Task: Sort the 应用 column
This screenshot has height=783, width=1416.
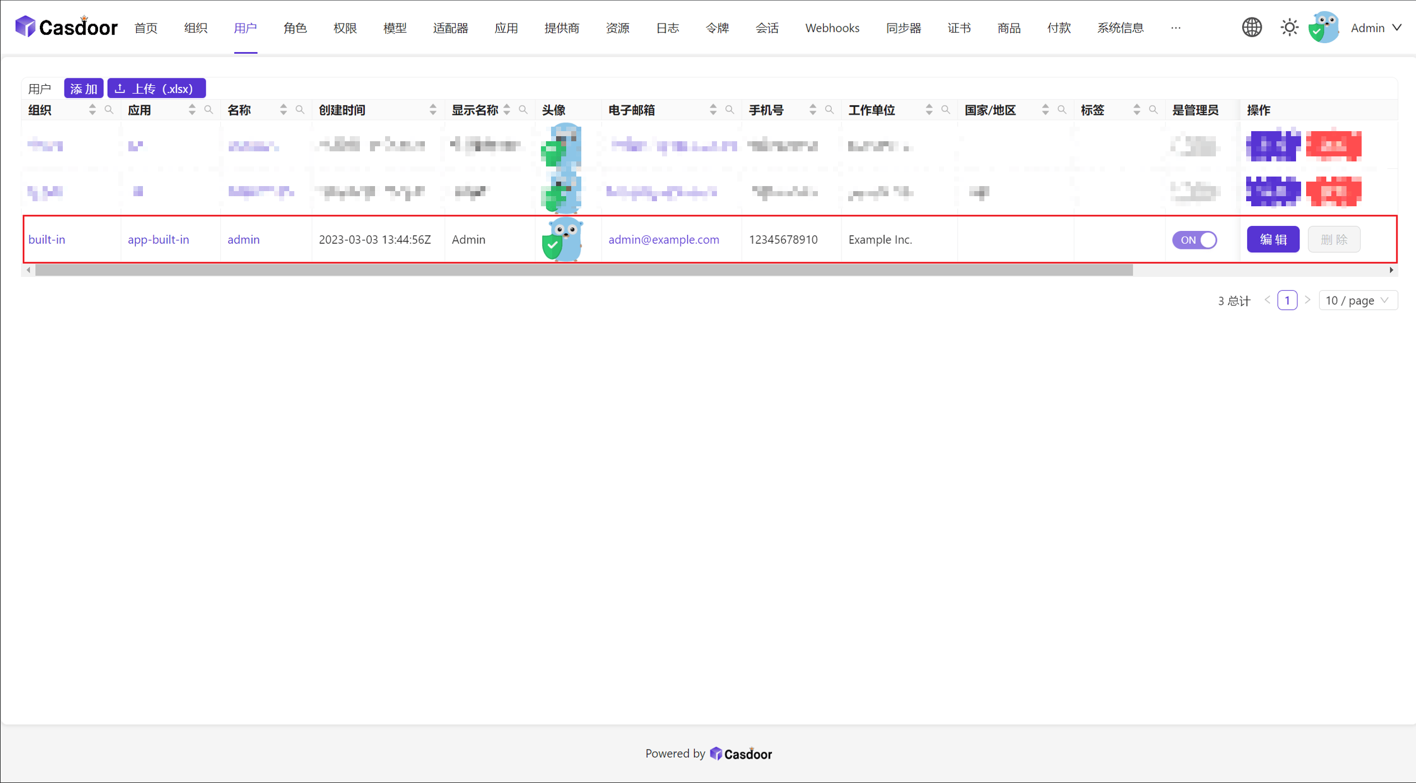Action: click(x=192, y=110)
